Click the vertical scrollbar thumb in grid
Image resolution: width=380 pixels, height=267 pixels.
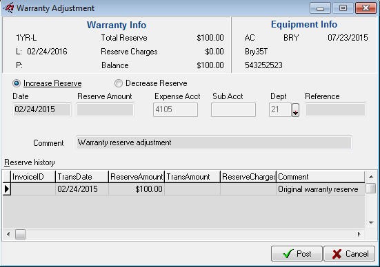(x=371, y=189)
